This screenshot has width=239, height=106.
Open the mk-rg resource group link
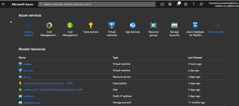click(x=27, y=77)
